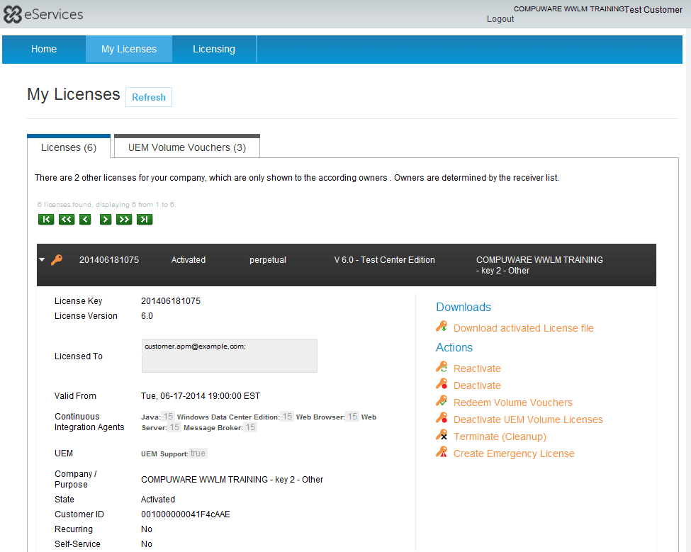Click the eServices logo icon
Image resolution: width=691 pixels, height=552 pixels.
coord(12,14)
